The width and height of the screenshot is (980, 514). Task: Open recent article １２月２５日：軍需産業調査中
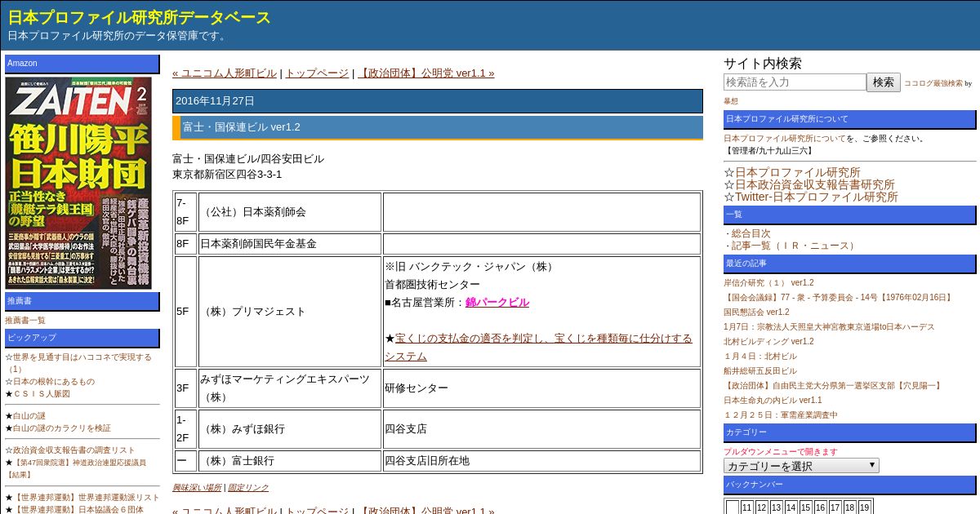point(781,415)
